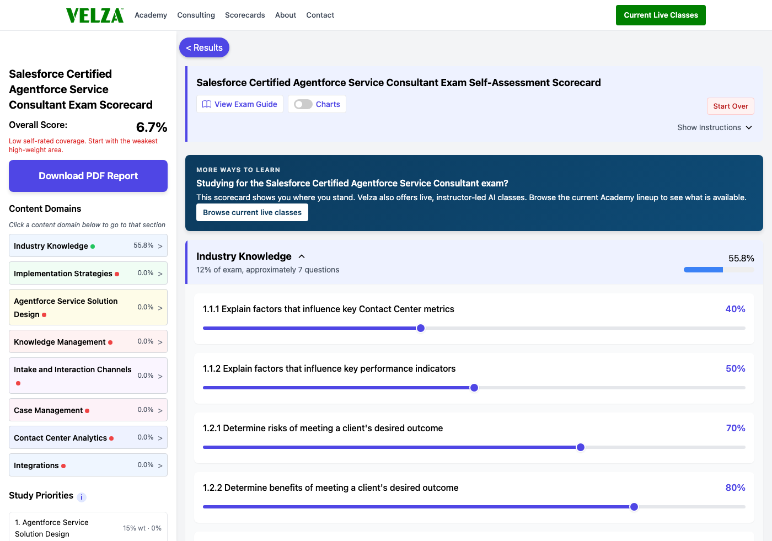
Task: Open the About menu item
Action: (286, 15)
